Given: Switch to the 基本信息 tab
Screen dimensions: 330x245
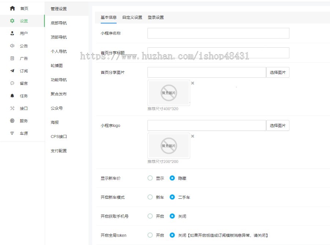Looking at the screenshot, I should coord(109,17).
